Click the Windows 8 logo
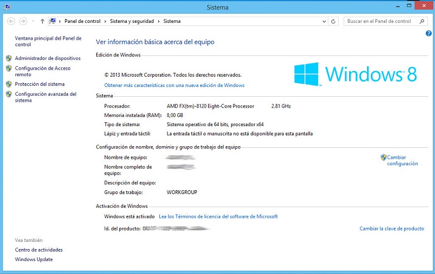435x274 pixels. click(356, 74)
